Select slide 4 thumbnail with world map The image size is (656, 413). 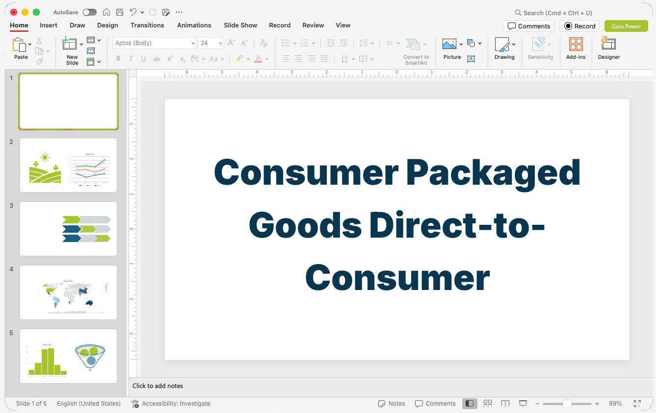click(x=68, y=292)
